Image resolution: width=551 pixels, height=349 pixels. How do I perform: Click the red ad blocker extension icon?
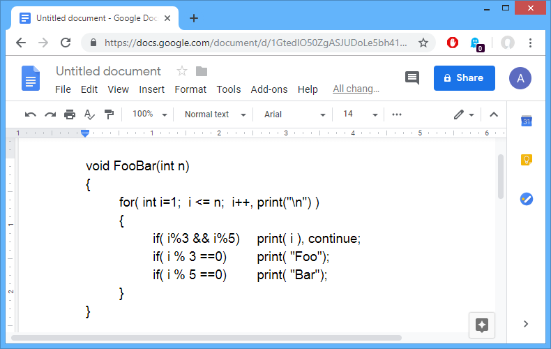coord(452,43)
